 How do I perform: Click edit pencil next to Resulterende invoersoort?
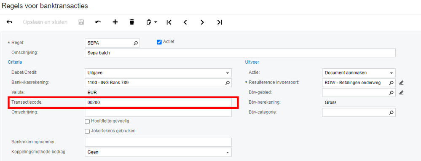point(401,83)
